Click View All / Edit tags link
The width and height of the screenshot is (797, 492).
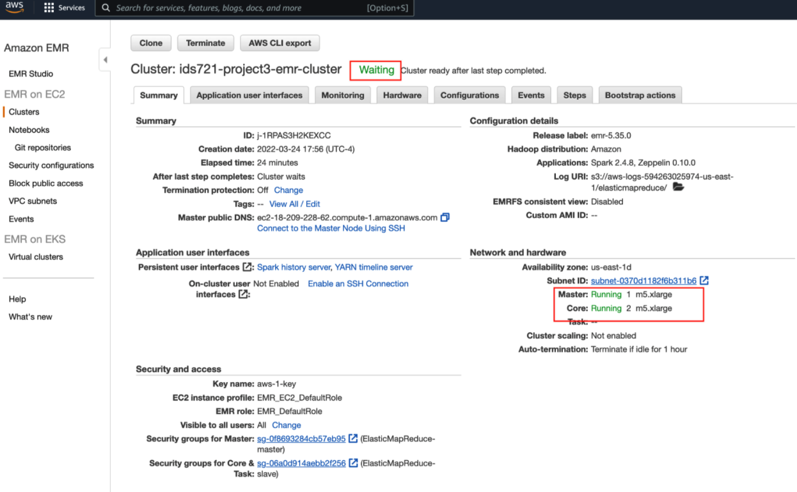(295, 204)
